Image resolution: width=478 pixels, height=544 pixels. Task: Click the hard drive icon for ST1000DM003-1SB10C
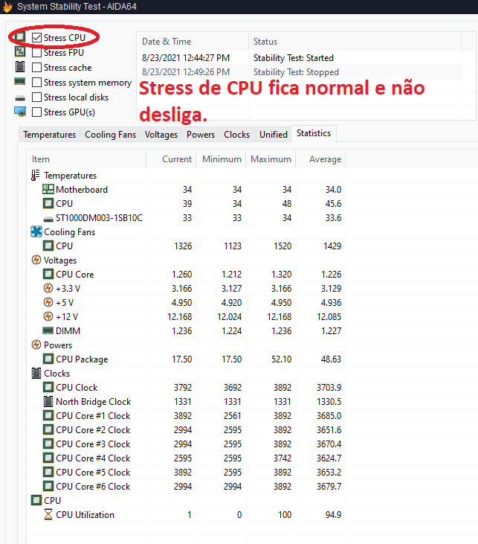tap(48, 219)
